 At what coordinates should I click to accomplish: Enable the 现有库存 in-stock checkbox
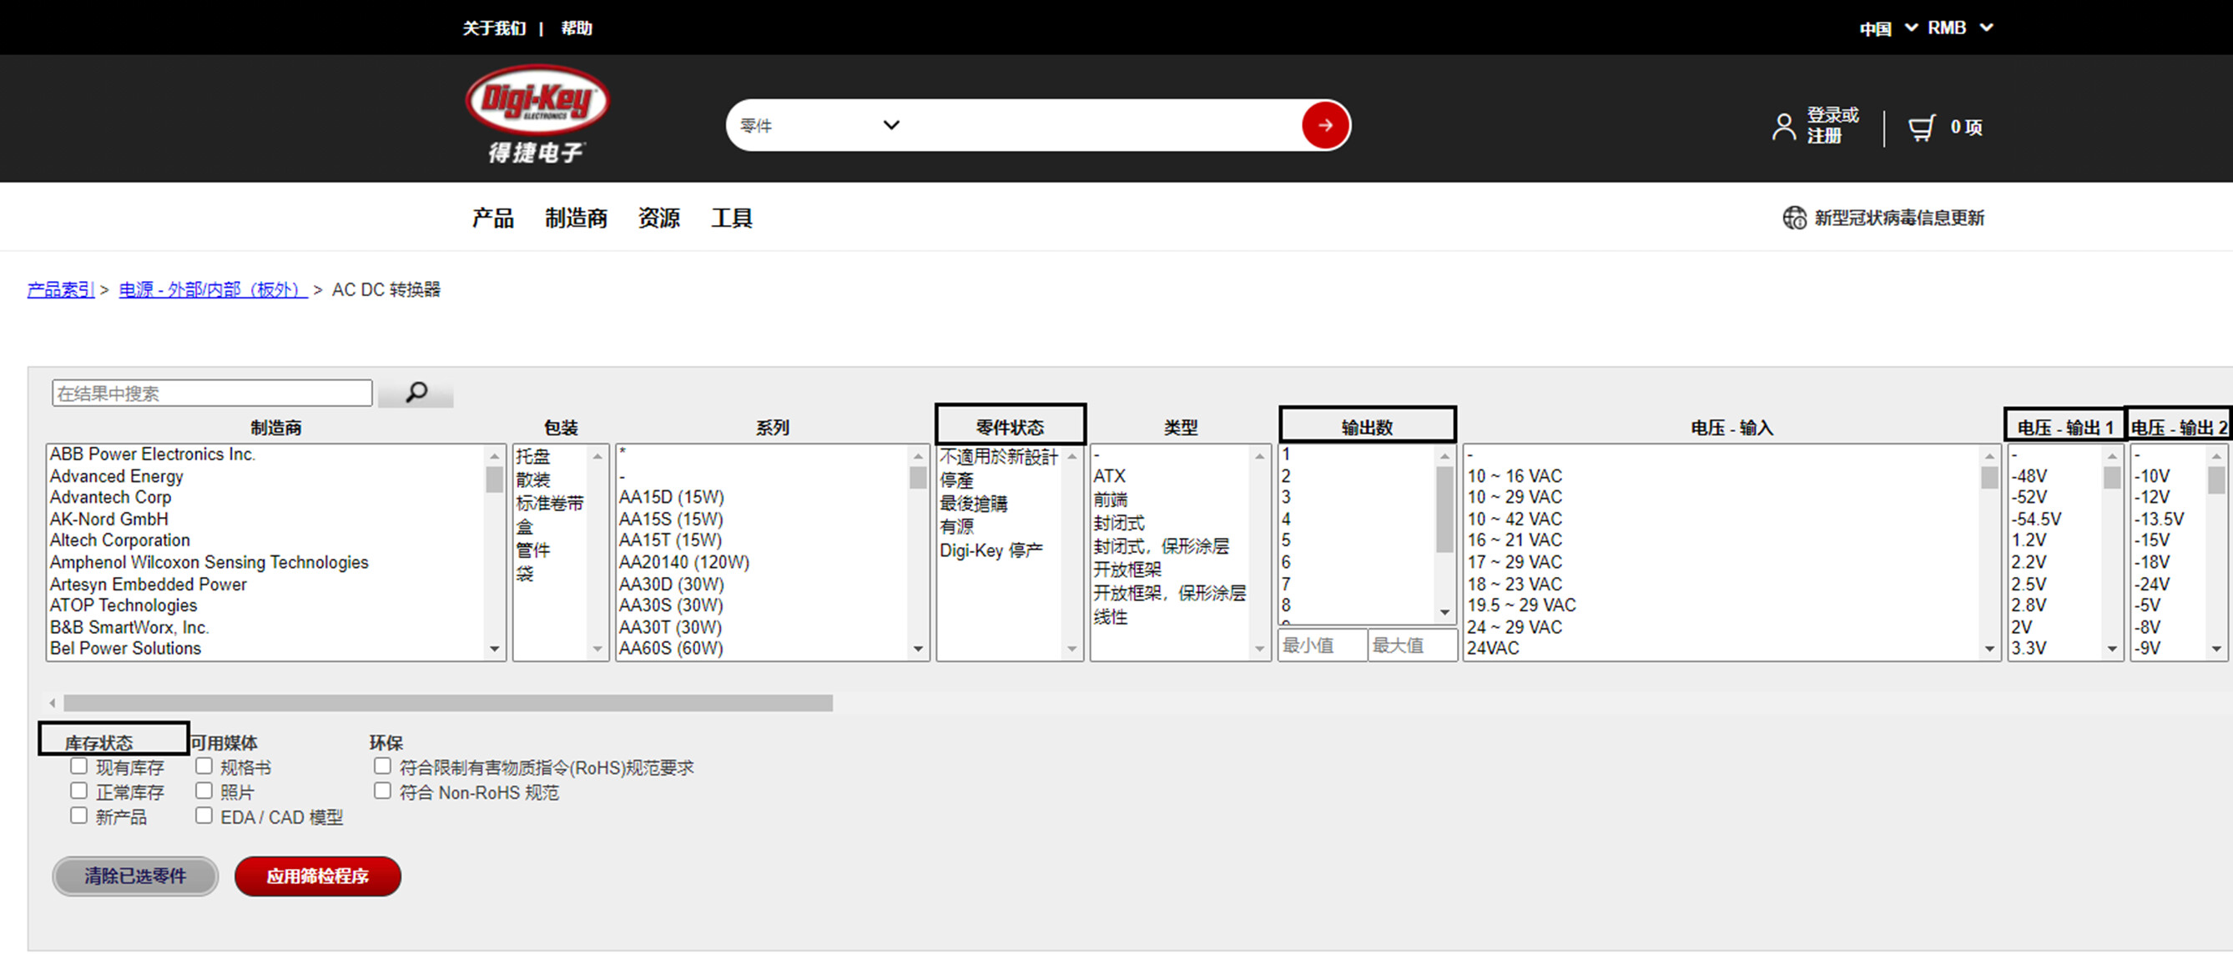click(79, 766)
